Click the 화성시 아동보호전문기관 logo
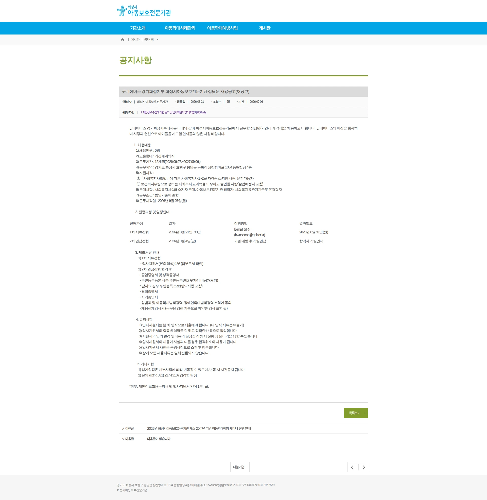The width and height of the screenshot is (487, 500). [144, 11]
